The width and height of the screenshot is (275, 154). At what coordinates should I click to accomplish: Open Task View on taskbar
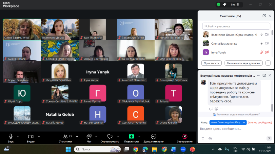point(126,149)
